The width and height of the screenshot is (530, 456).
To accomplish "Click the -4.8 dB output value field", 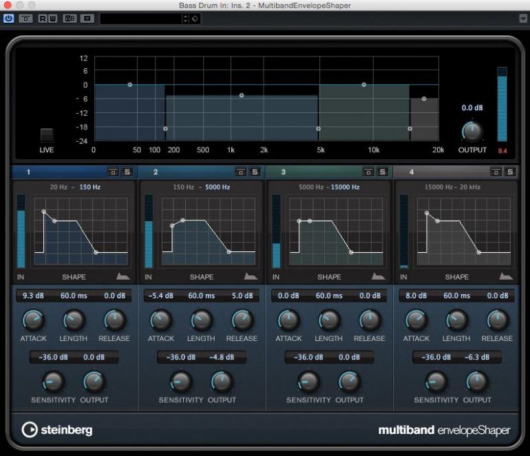I will tap(222, 357).
